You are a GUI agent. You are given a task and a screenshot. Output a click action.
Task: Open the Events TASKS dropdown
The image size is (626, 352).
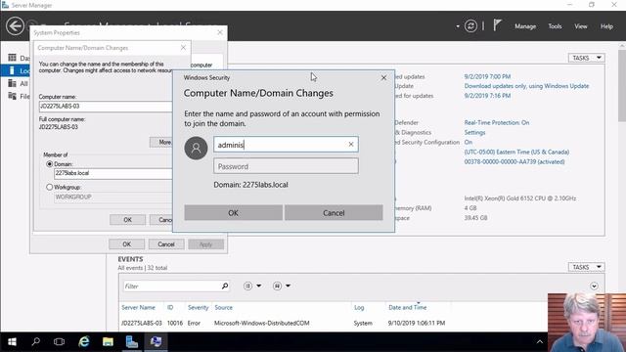tap(587, 267)
